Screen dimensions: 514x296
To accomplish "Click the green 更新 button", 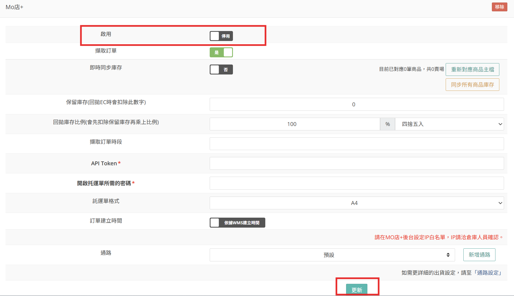I will [357, 290].
